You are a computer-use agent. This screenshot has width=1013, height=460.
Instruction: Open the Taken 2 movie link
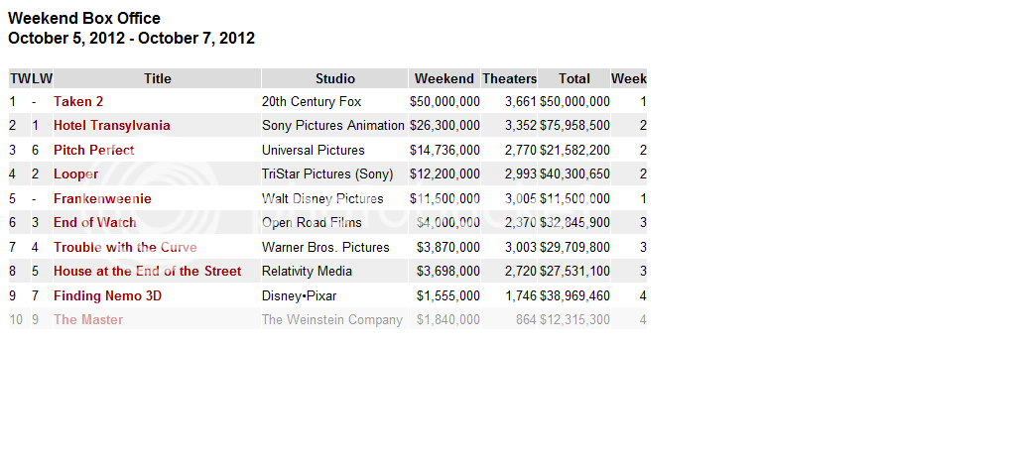(78, 101)
